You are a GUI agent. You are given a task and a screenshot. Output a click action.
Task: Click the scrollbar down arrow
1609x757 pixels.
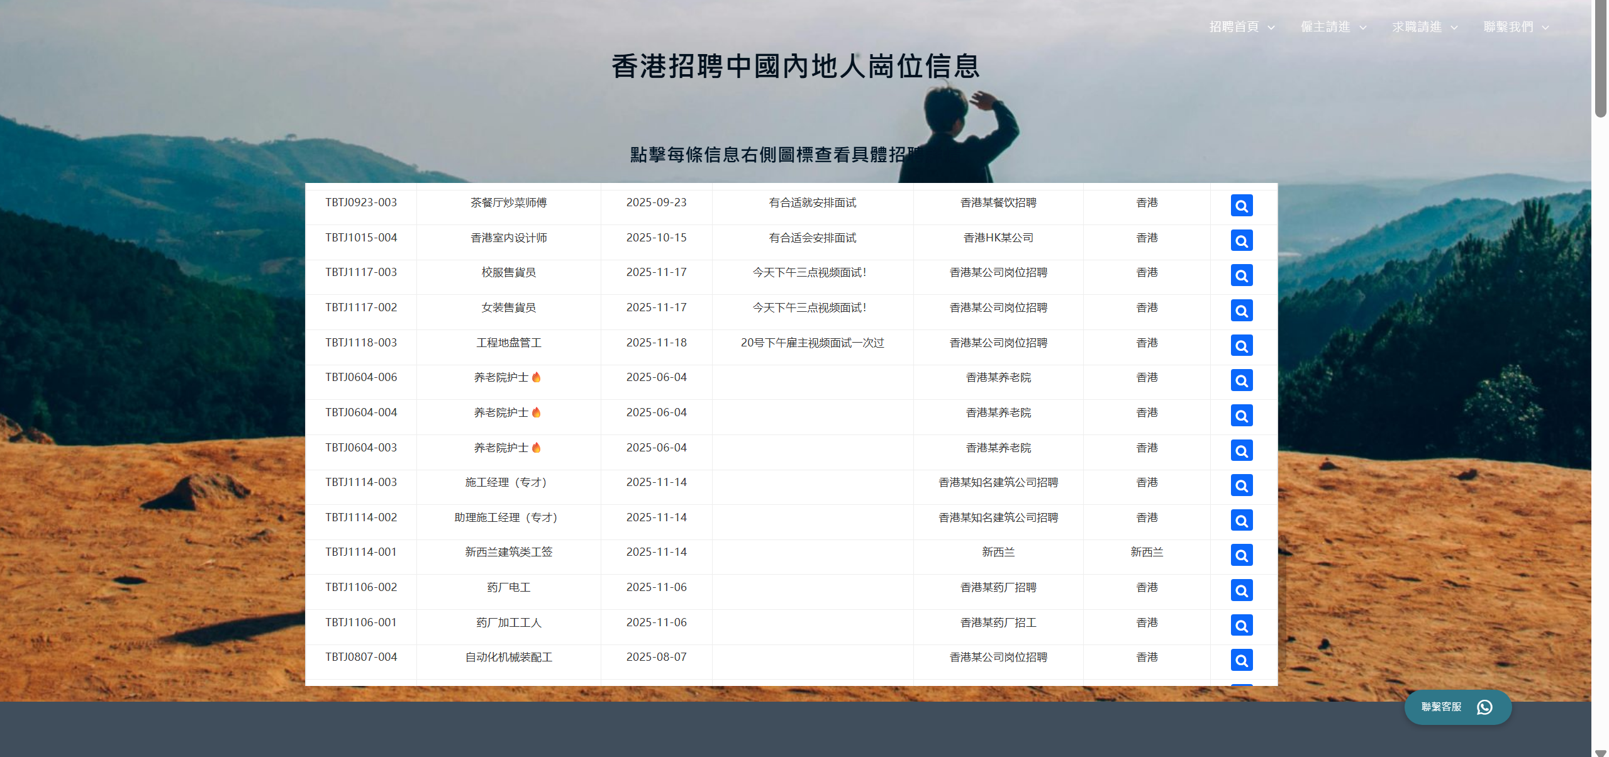(1600, 752)
